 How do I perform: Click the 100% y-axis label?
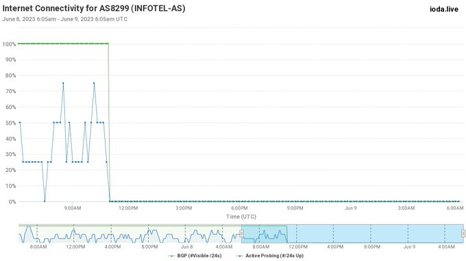(9, 45)
